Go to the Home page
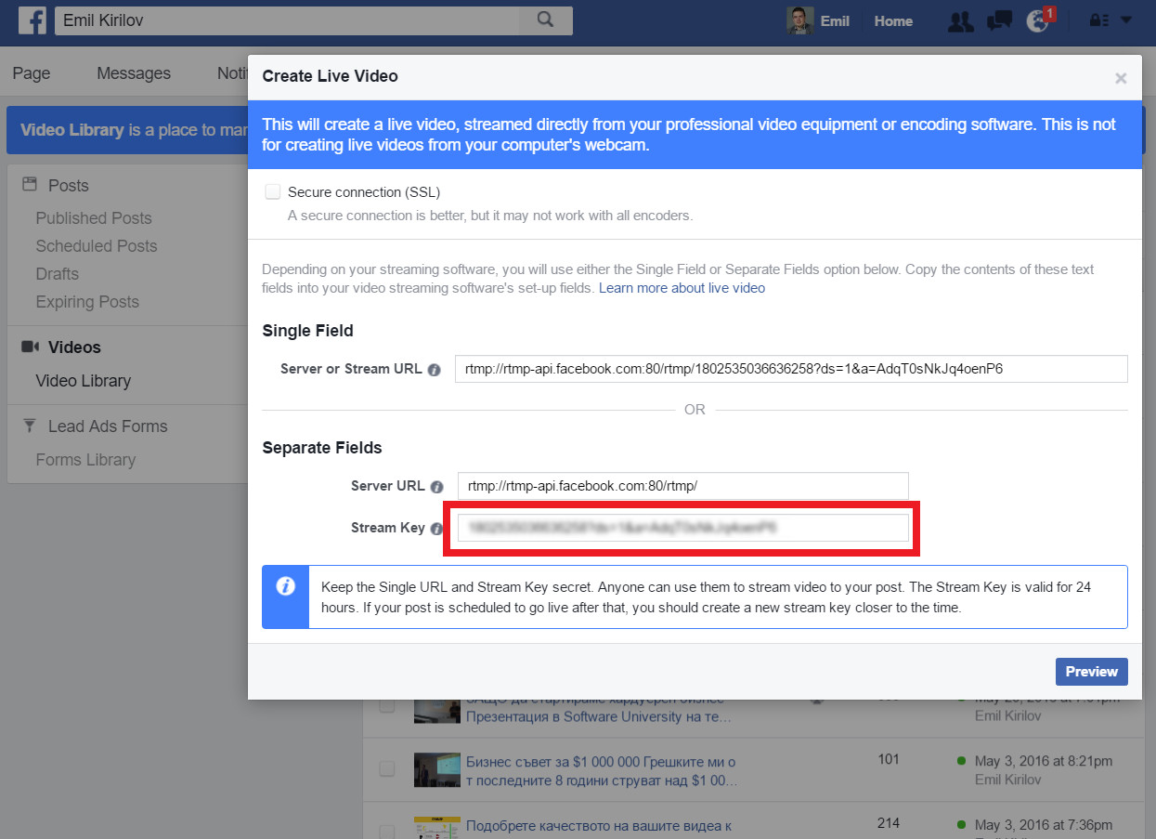Image resolution: width=1156 pixels, height=839 pixels. pyautogui.click(x=893, y=20)
